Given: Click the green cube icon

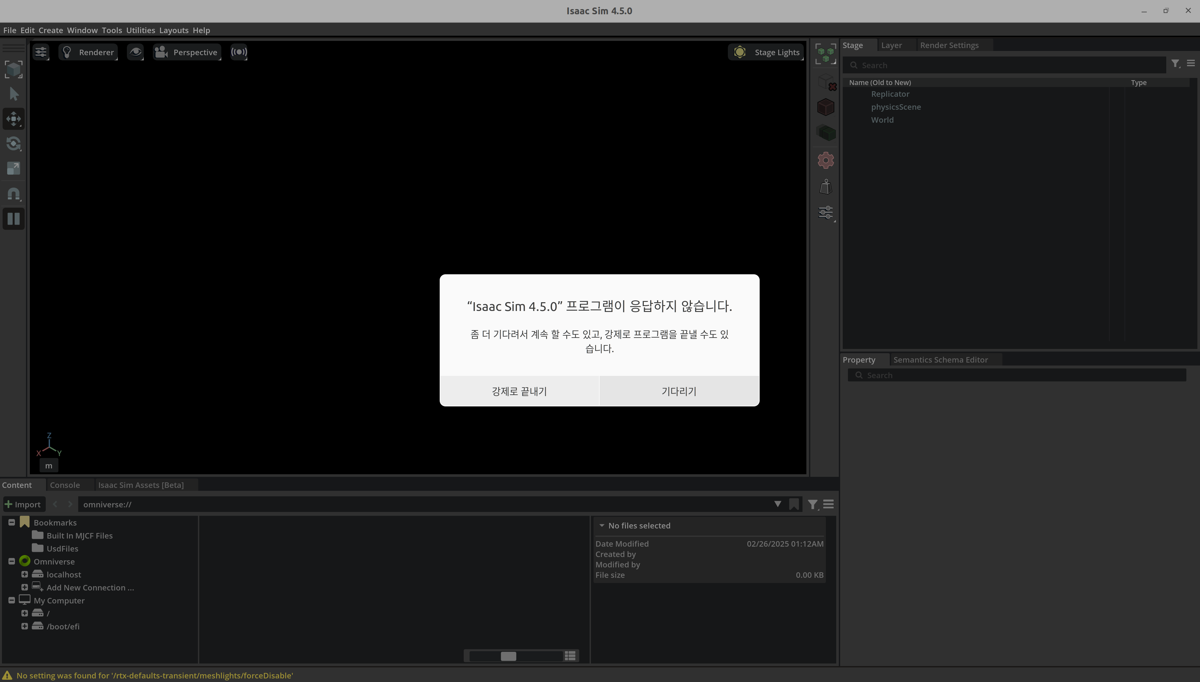Looking at the screenshot, I should pyautogui.click(x=826, y=133).
